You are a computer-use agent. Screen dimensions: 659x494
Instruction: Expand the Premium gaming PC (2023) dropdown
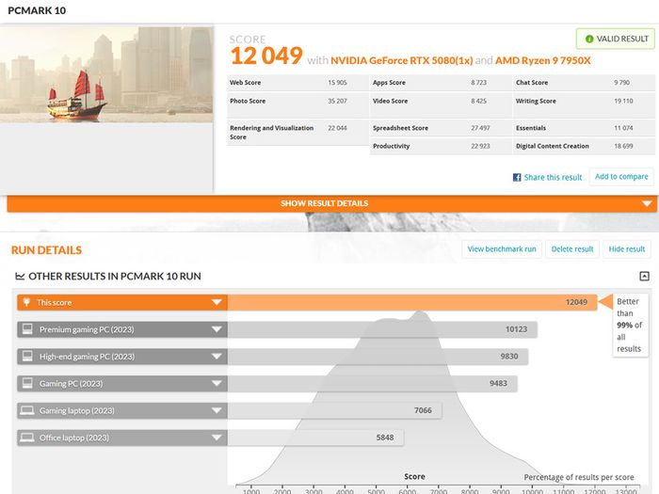pyautogui.click(x=217, y=329)
